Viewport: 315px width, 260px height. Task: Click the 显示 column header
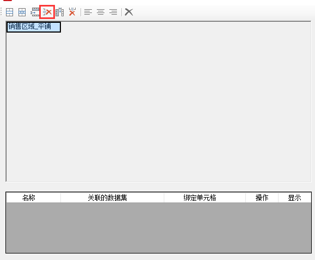click(x=295, y=198)
